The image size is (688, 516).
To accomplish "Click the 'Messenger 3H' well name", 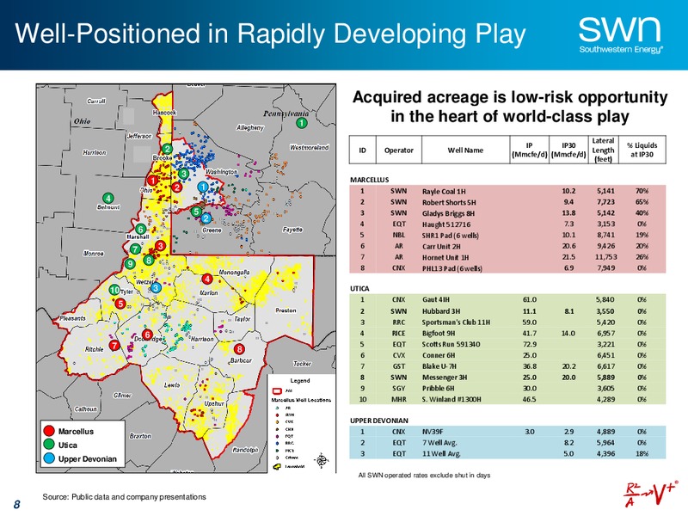I will tap(445, 378).
